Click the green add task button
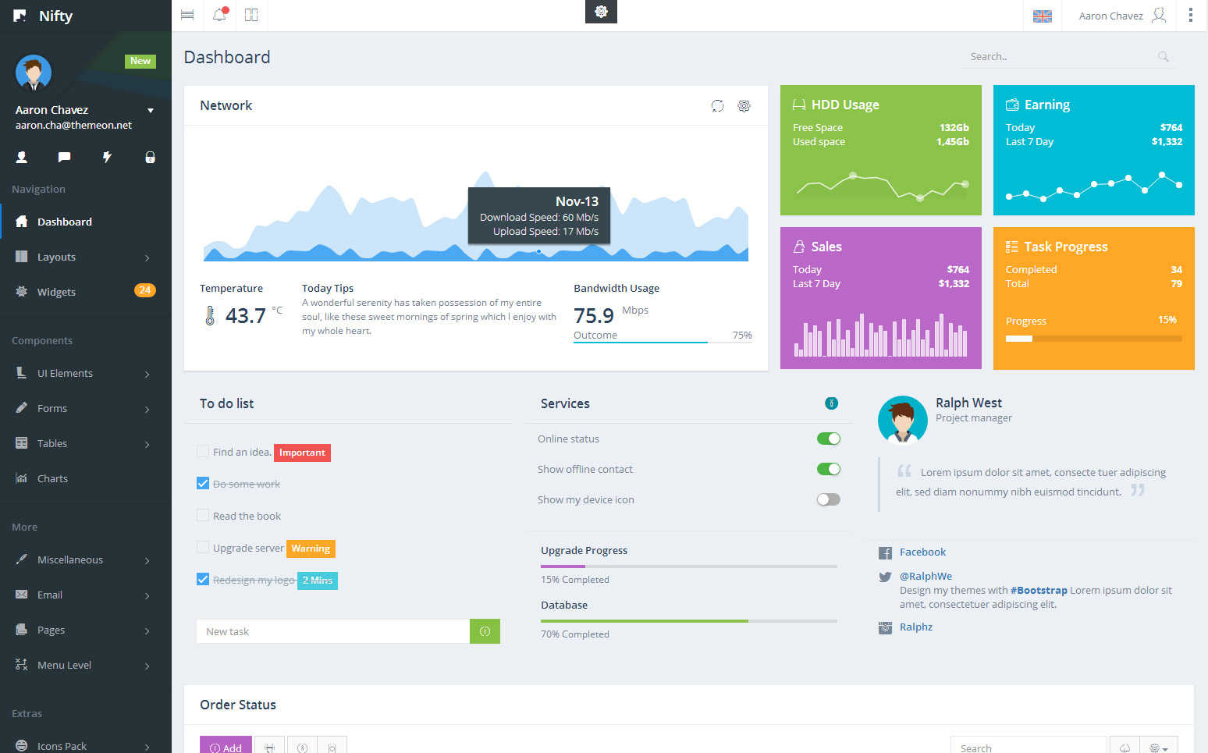This screenshot has width=1208, height=753. point(485,631)
